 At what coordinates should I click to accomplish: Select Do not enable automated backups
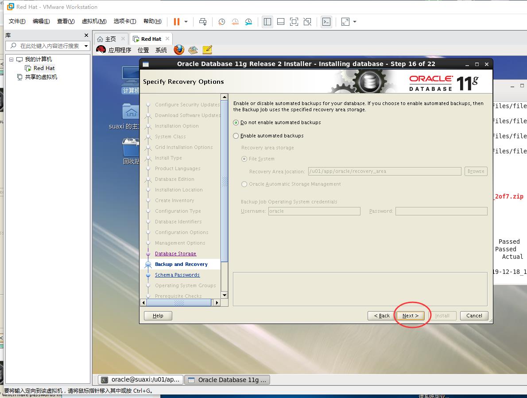tap(277, 122)
